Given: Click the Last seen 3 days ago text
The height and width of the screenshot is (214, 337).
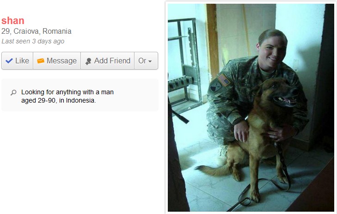Looking at the screenshot, I should pyautogui.click(x=33, y=41).
